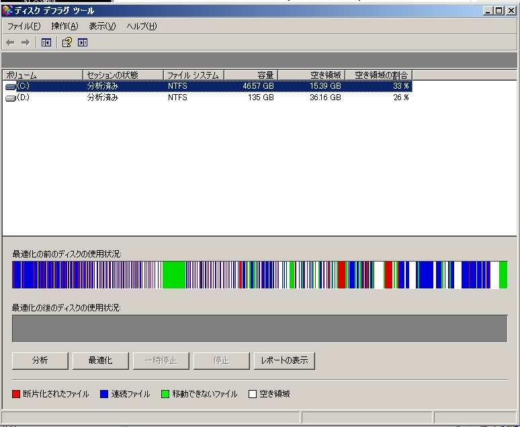Image resolution: width=520 pixels, height=427 pixels.
Task: Sort by 空き領域の割合 column header
Action: 379,75
